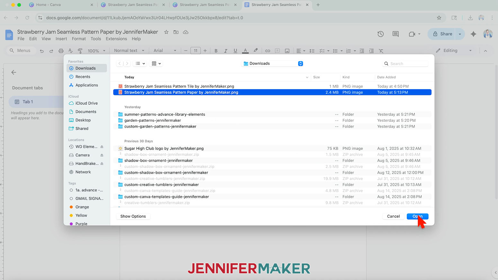498x280 pixels.
Task: Star the Google Docs document
Action: (x=166, y=32)
